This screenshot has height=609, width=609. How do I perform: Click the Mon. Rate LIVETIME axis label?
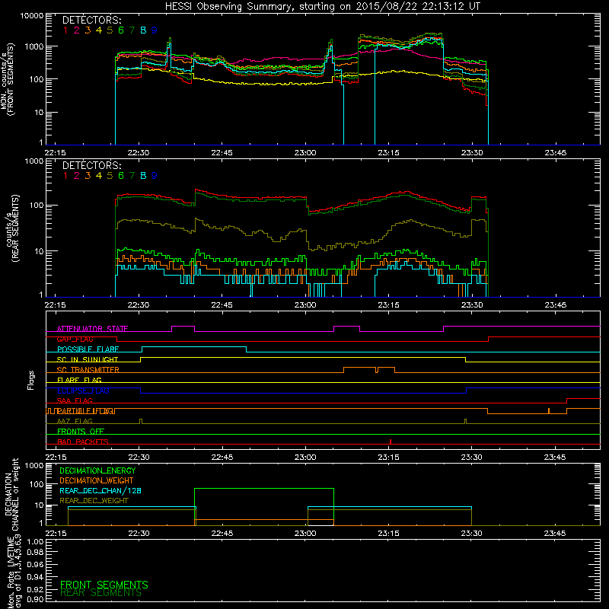click(x=14, y=572)
